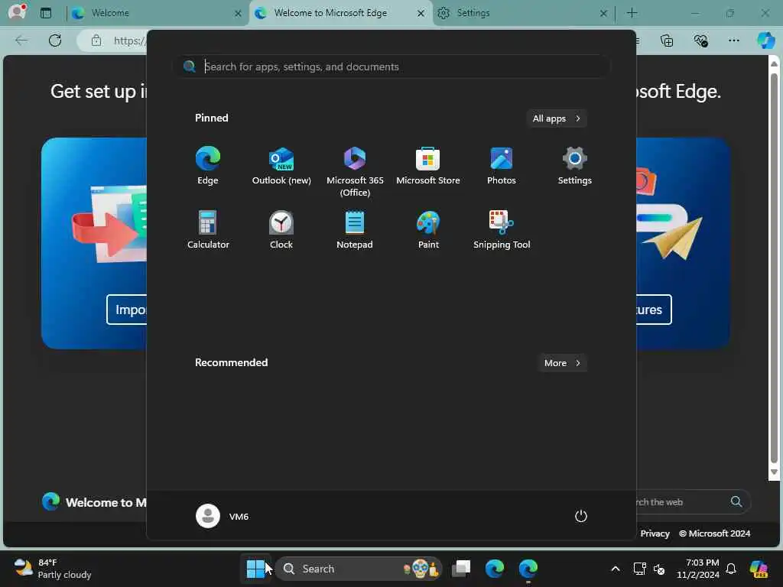
Task: View site information lock icon
Action: [96, 41]
